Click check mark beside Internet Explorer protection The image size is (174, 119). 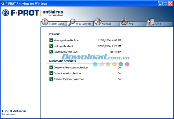[x=51, y=79]
